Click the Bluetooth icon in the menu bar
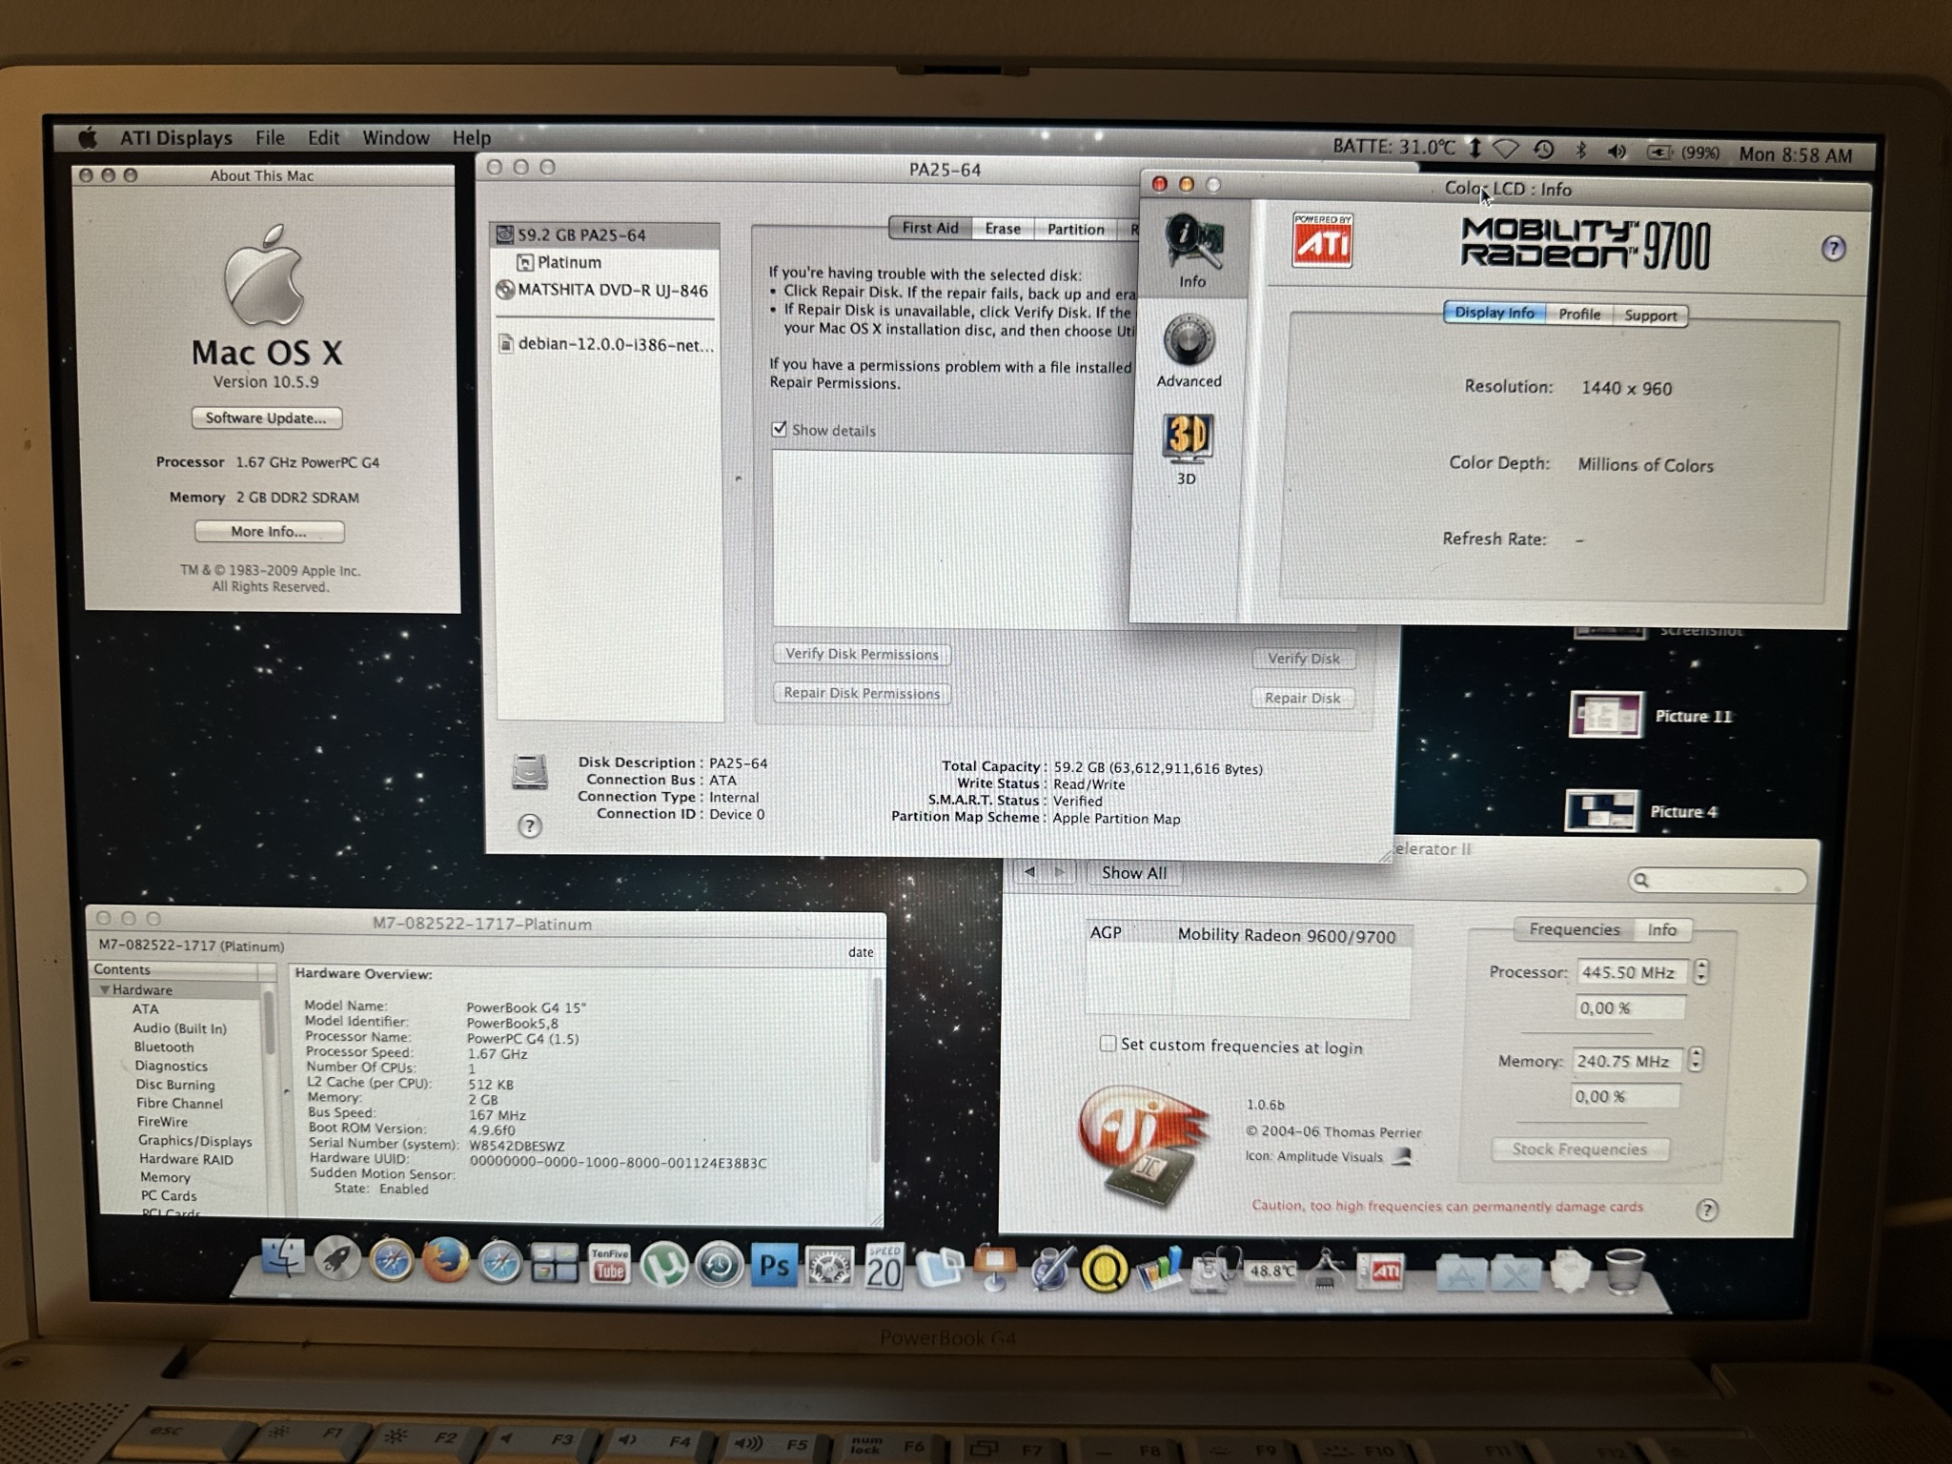 1582,151
